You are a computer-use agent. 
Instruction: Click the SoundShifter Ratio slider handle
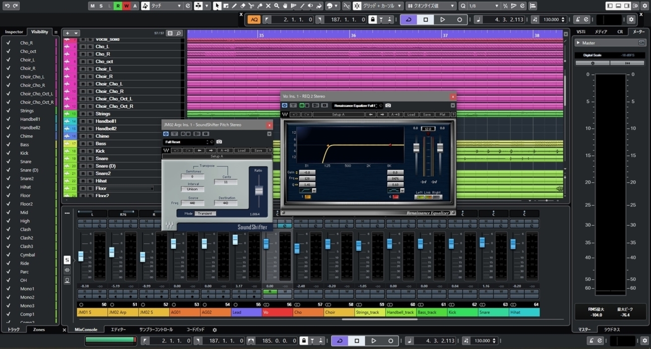(x=259, y=191)
